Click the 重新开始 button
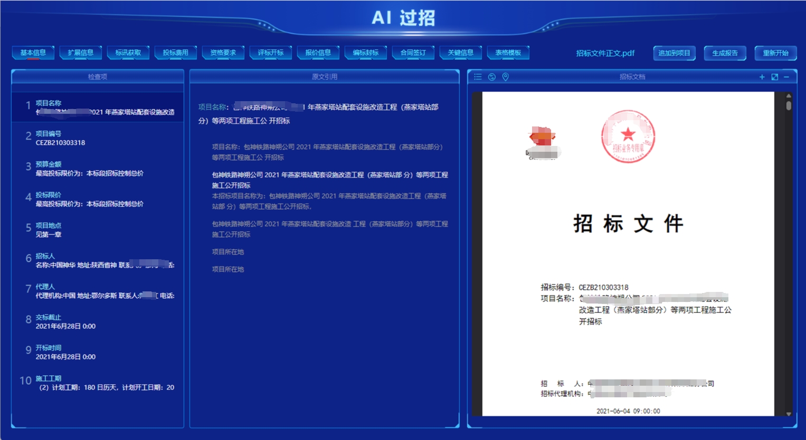The height and width of the screenshot is (440, 806). click(x=775, y=53)
